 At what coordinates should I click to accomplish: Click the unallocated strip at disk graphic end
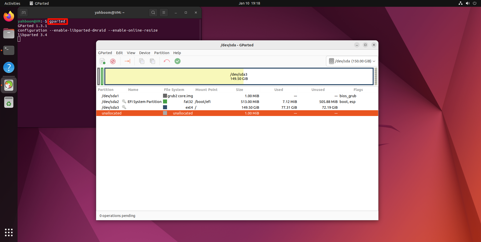[x=376, y=76]
